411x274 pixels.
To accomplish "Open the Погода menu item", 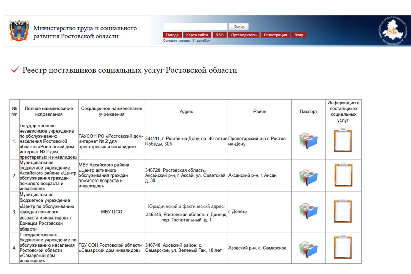I will point(172,35).
